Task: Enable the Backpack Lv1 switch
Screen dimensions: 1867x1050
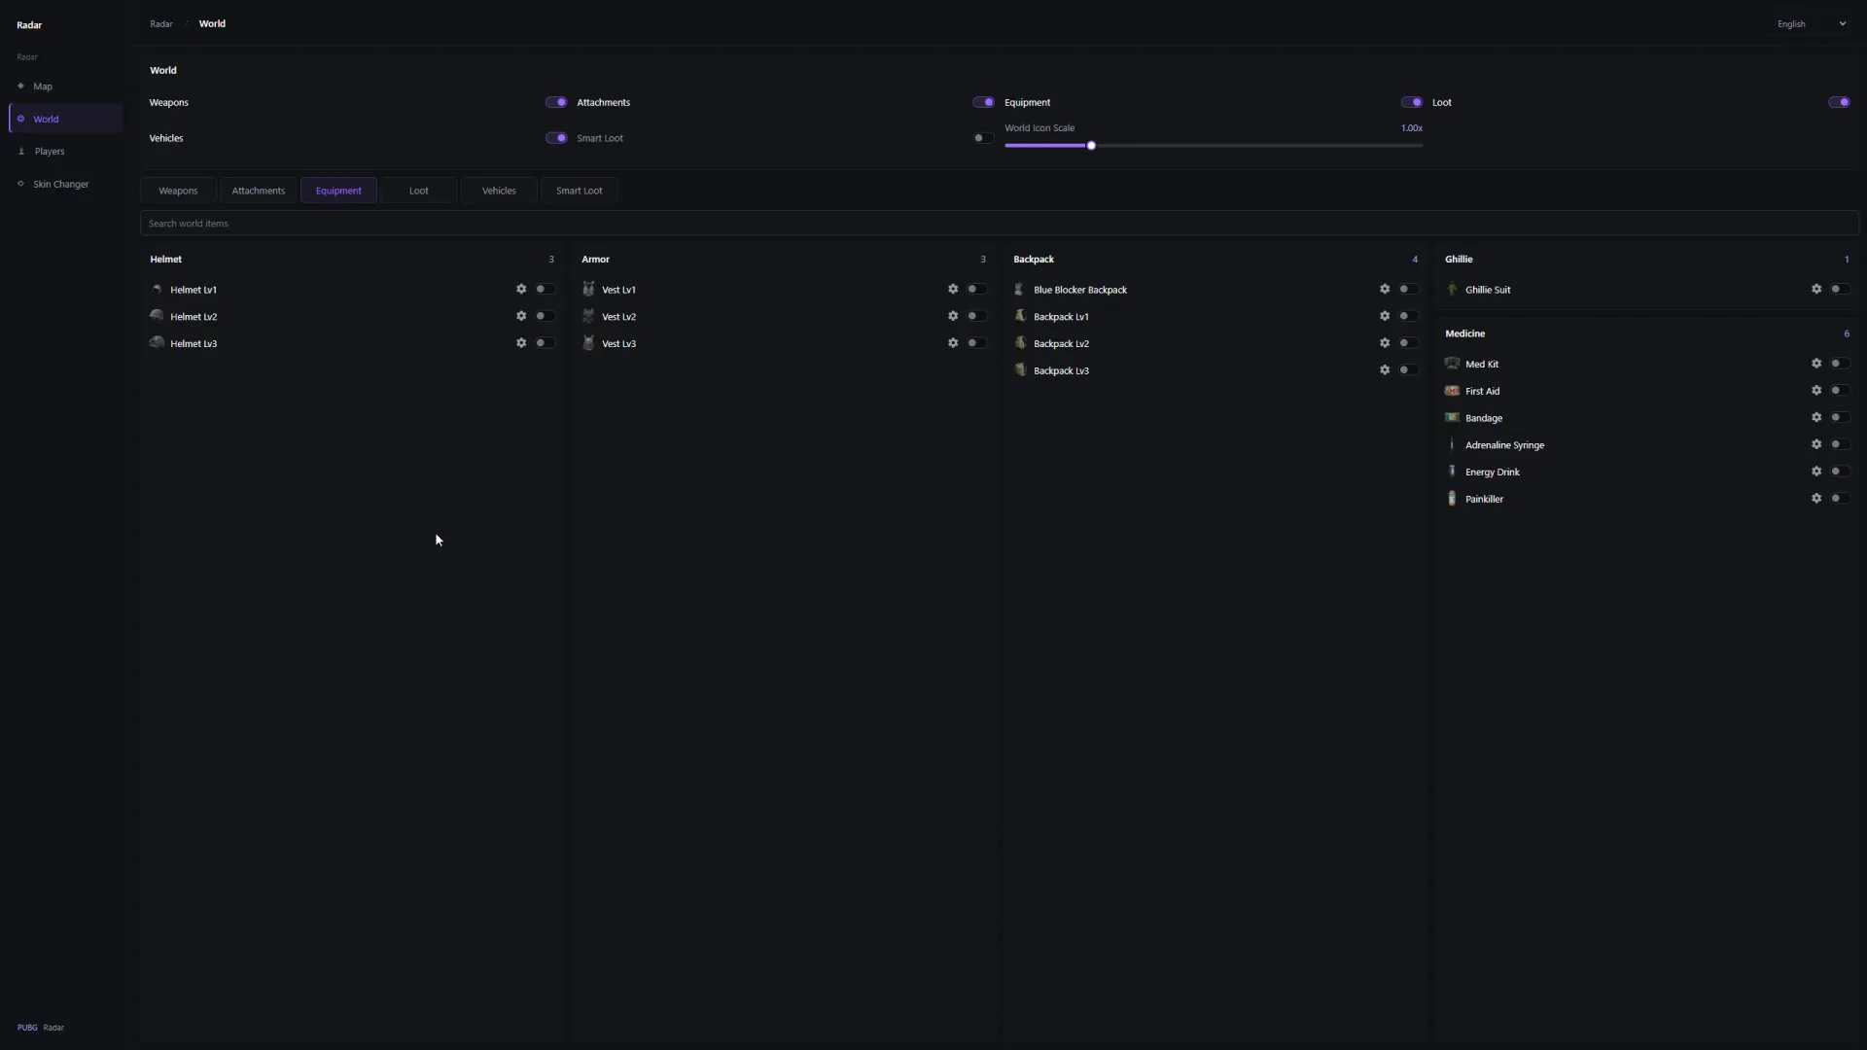Action: click(x=1408, y=316)
